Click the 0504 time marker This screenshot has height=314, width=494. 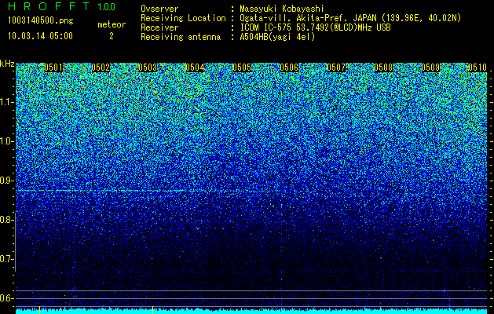pos(195,68)
